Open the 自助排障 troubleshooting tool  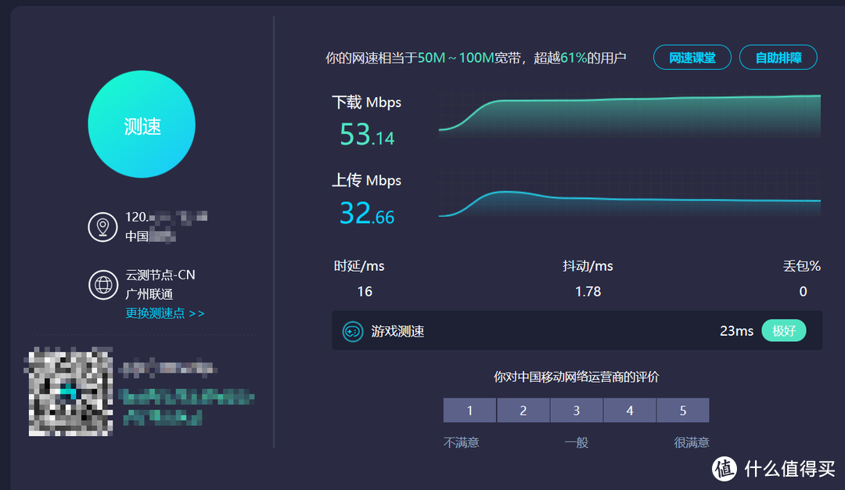tap(778, 56)
